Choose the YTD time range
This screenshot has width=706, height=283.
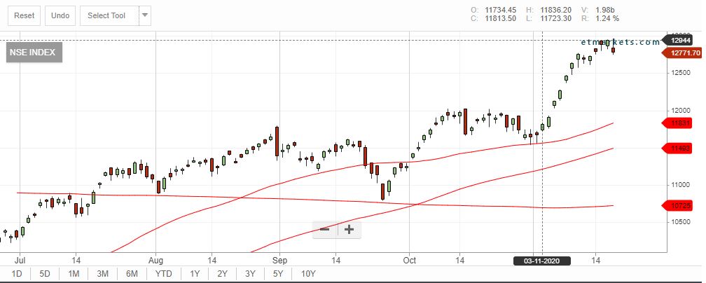[x=163, y=274]
